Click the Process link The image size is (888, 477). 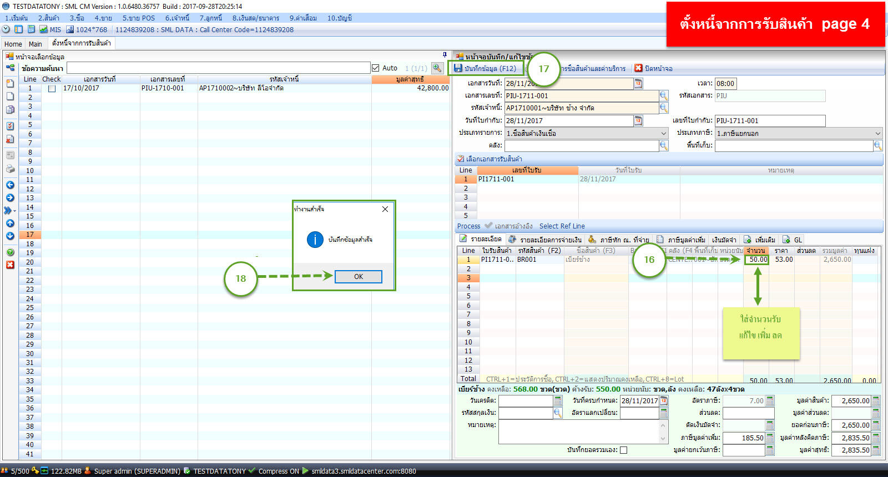(468, 226)
